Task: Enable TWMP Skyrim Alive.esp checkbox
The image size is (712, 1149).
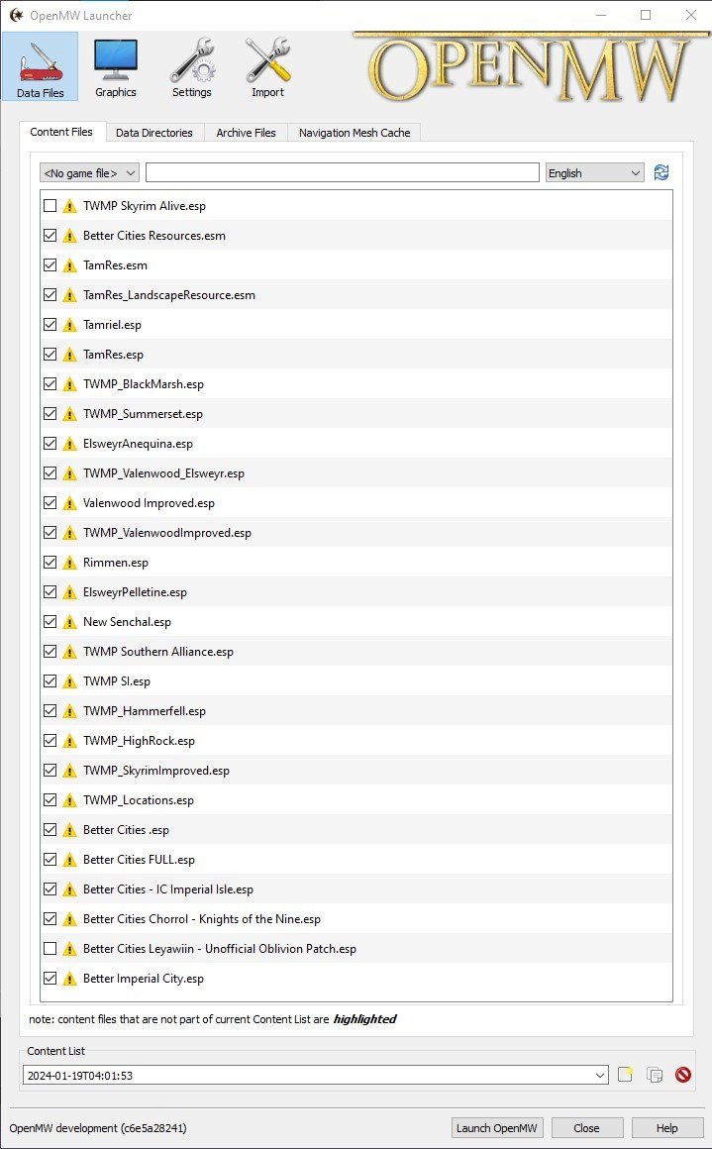Action: coord(50,206)
